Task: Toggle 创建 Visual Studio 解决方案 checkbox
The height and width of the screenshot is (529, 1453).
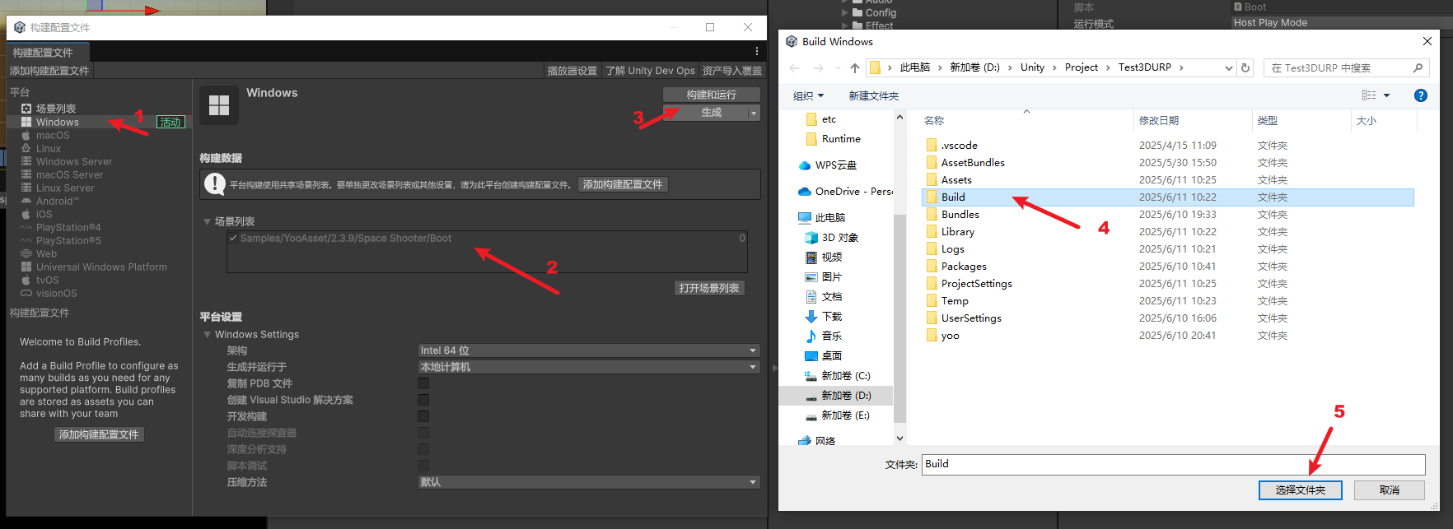Action: pos(423,400)
